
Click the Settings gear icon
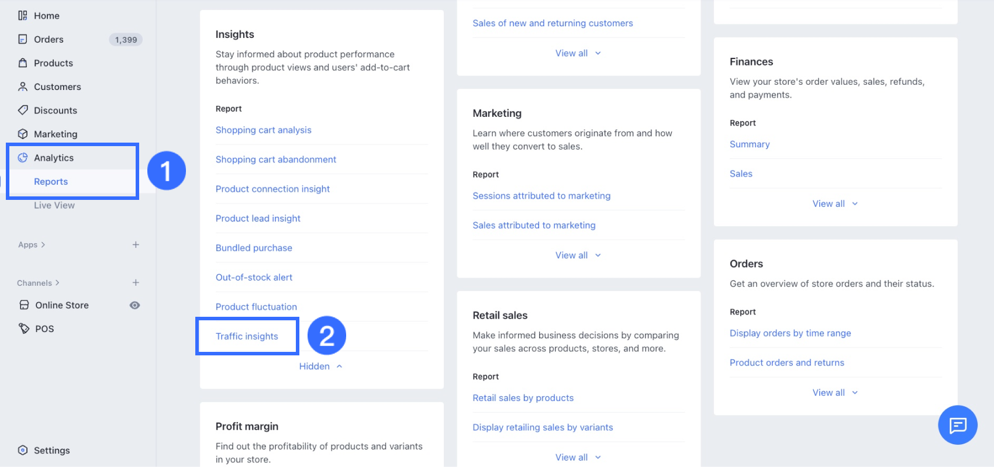[23, 450]
